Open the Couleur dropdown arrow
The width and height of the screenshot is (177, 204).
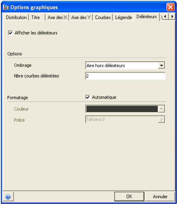[161, 109]
